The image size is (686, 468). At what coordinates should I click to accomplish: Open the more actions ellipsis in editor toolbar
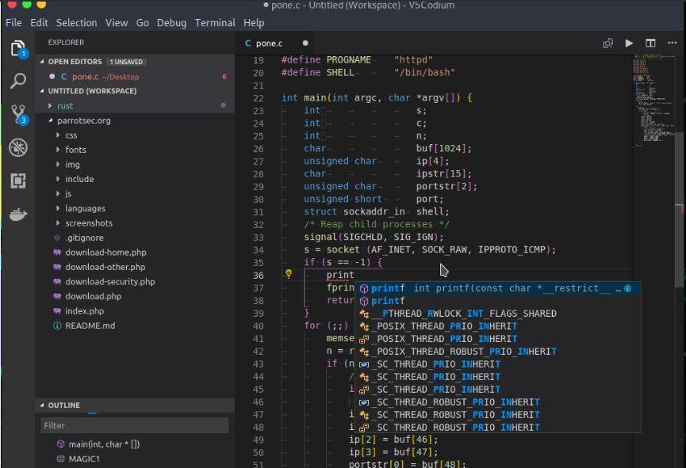tap(671, 44)
